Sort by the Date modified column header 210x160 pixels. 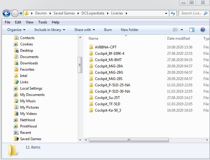coord(178,38)
